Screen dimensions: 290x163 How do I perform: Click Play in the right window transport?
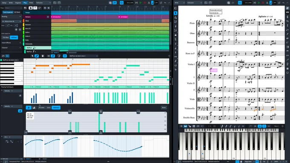click(x=259, y=3)
